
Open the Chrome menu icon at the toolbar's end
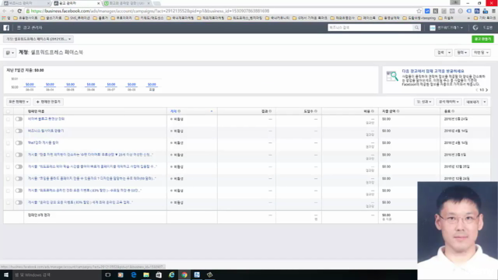pos(493,11)
